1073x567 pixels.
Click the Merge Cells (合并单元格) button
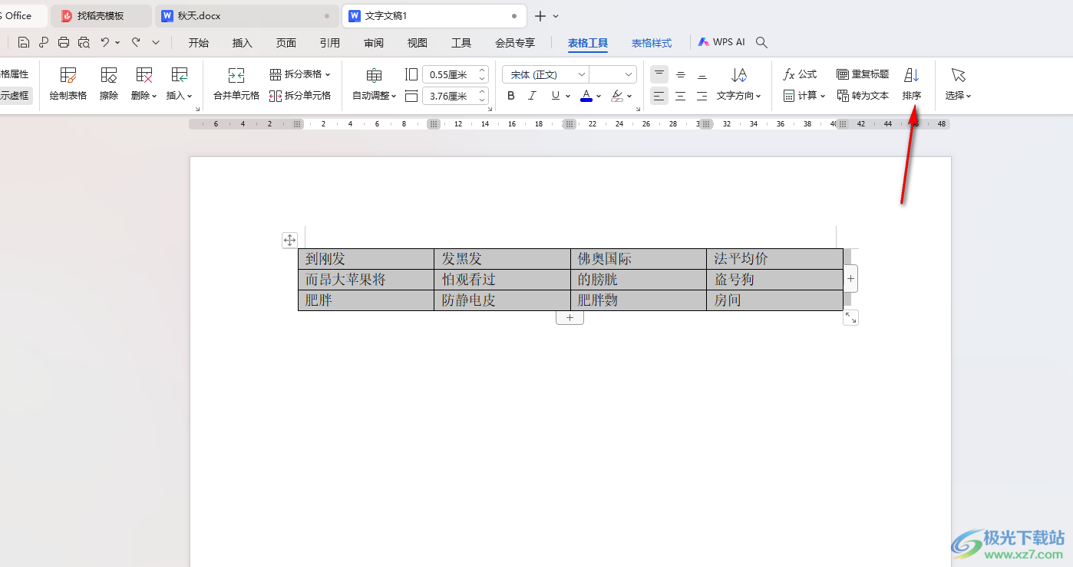pyautogui.click(x=236, y=84)
